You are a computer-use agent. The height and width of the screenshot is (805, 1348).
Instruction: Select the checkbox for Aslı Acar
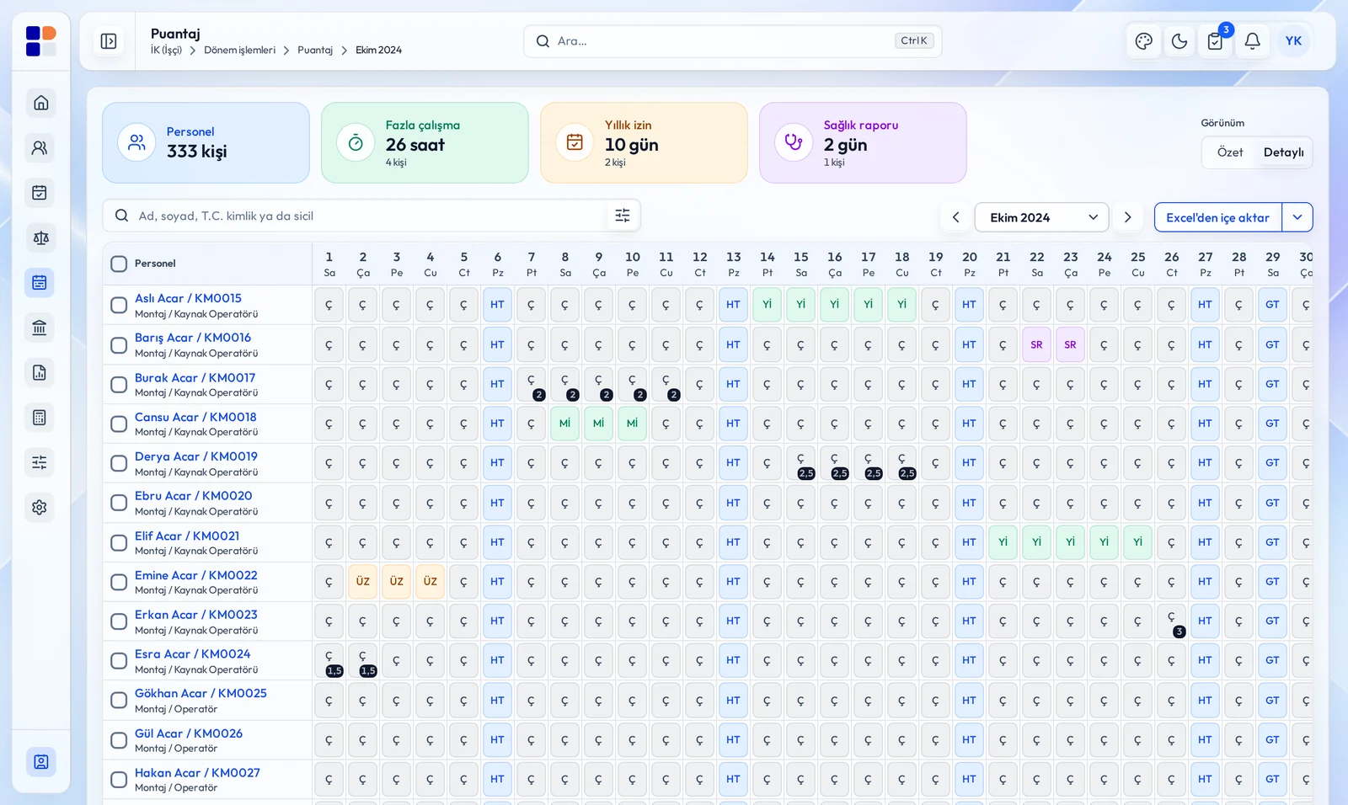[119, 306]
